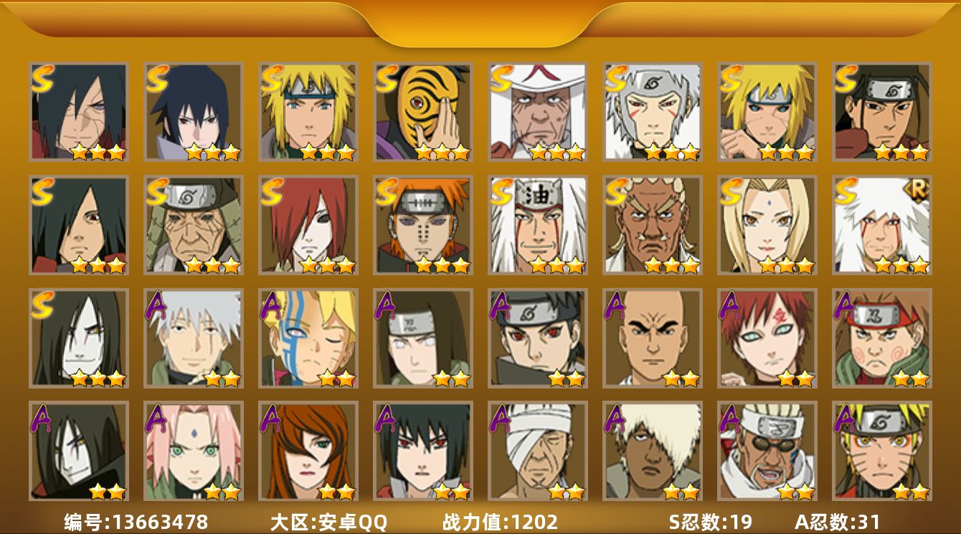961x534 pixels.
Task: Open the blonde Tsunade S-rank portrait
Action: pos(767,225)
